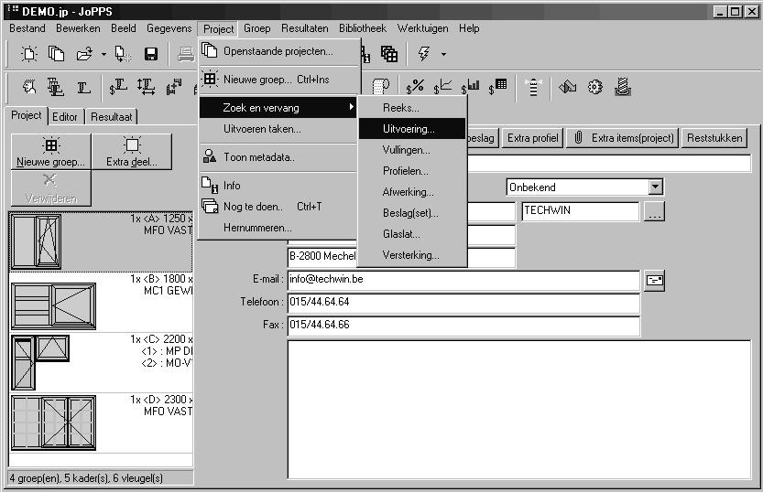
Task: Click the lightning bolt toolbar icon
Action: pos(423,53)
